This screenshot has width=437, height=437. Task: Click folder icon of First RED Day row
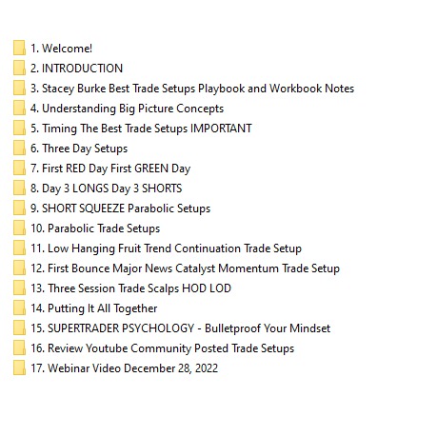pyautogui.click(x=19, y=168)
